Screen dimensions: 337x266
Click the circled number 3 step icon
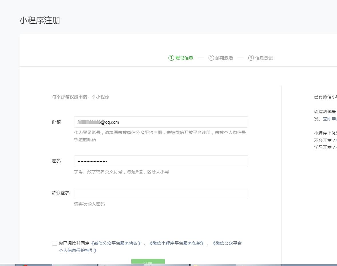point(251,58)
